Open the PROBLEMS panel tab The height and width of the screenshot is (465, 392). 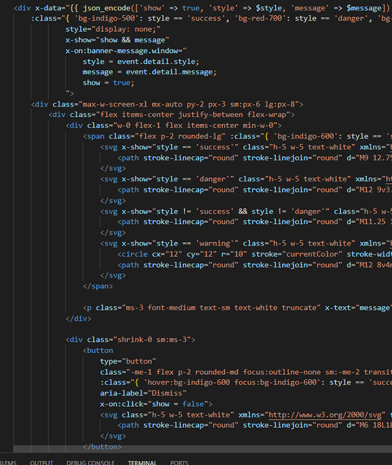click(7, 463)
